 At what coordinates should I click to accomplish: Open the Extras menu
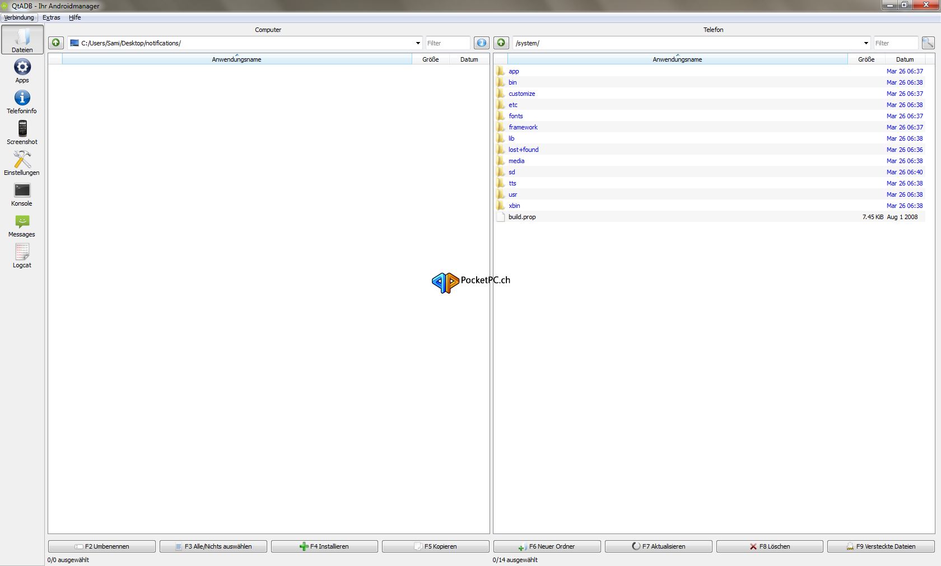click(x=52, y=17)
